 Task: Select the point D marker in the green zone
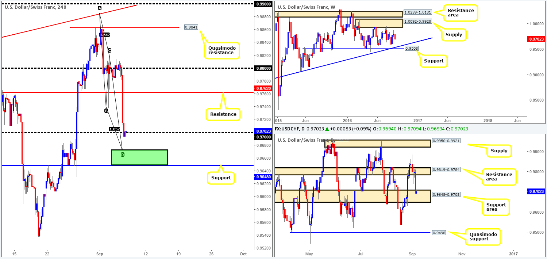[122, 155]
